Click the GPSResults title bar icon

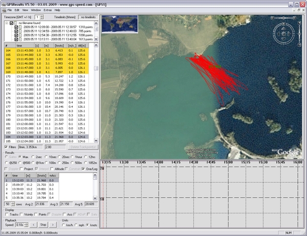pyautogui.click(x=4, y=4)
